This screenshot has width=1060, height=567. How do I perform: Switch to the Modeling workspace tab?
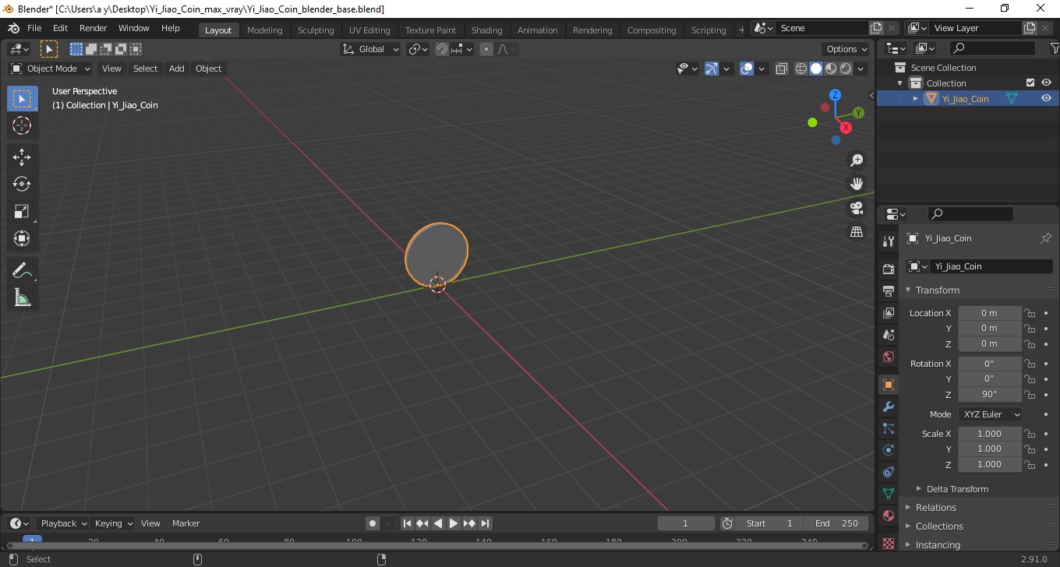(x=264, y=30)
